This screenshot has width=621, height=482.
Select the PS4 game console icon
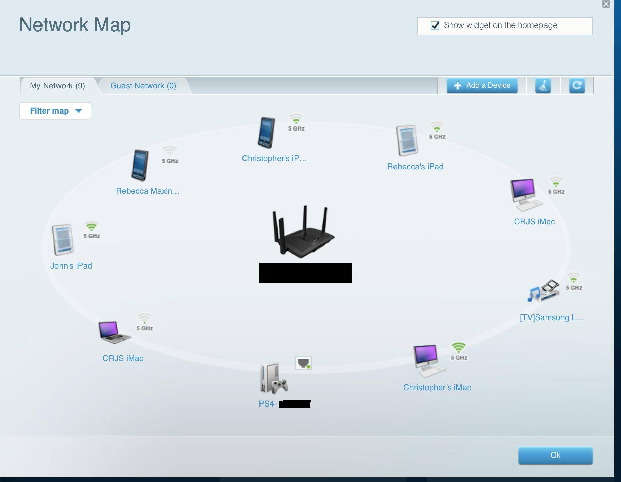click(x=273, y=378)
